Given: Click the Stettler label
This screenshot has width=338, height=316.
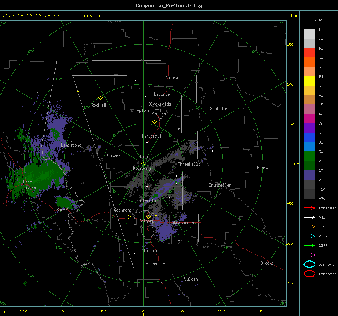Looking at the screenshot, I should coord(219,109).
